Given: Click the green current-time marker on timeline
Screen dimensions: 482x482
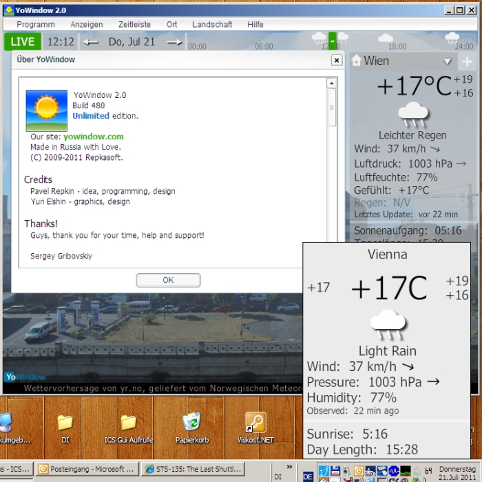Looking at the screenshot, I should pos(333,41).
